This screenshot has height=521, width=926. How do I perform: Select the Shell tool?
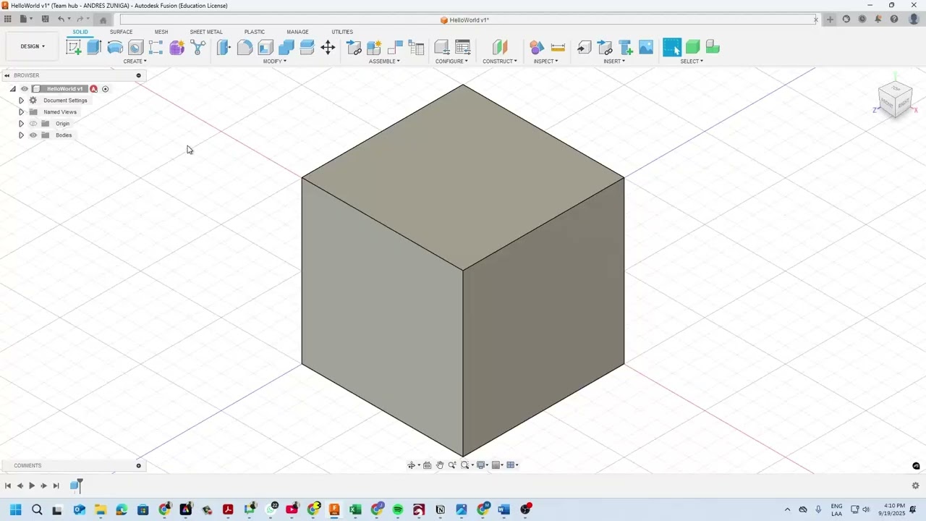coord(266,48)
